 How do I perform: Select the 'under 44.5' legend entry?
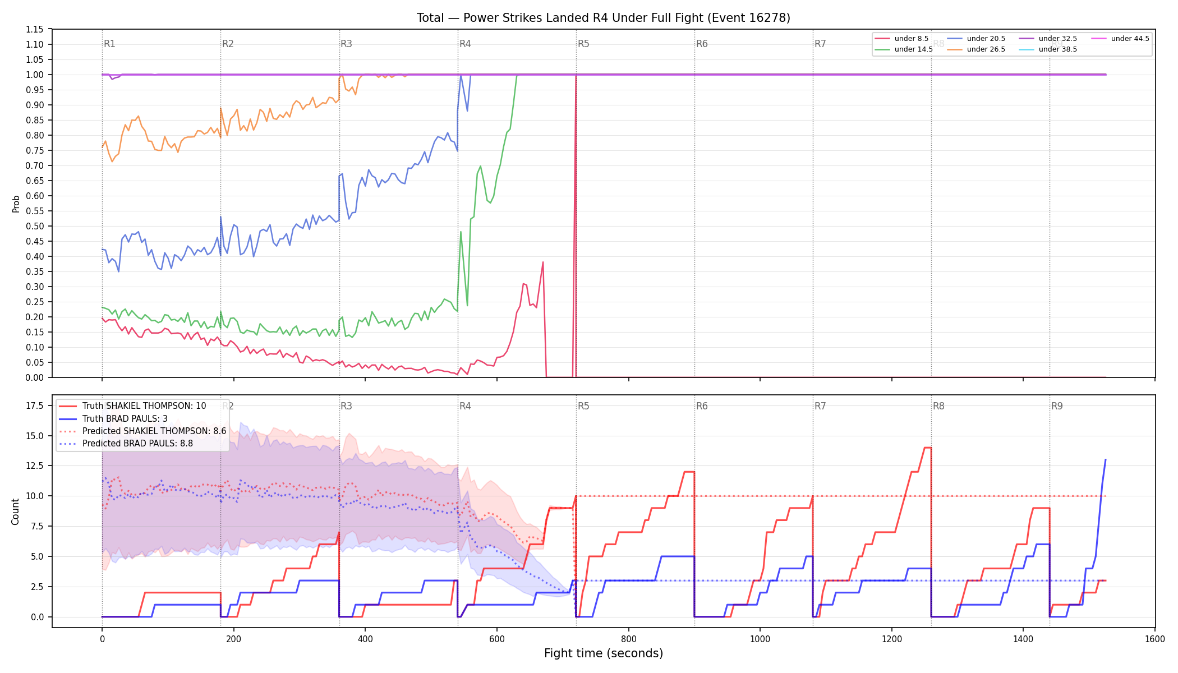pyautogui.click(x=1120, y=39)
